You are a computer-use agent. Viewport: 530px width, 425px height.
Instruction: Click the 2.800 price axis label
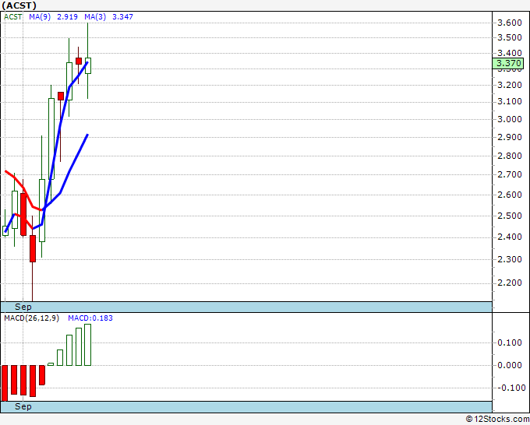pos(510,156)
